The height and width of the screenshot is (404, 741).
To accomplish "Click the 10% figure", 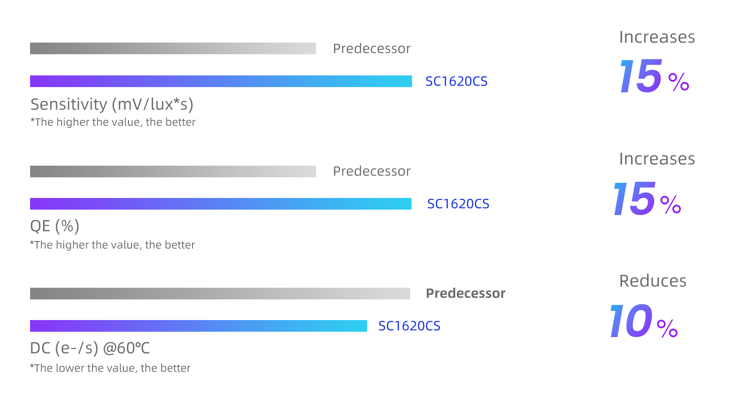I will click(x=643, y=321).
